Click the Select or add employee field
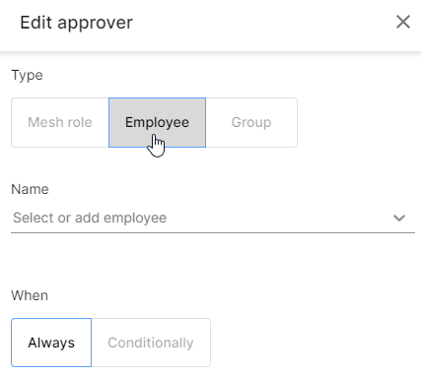Image resolution: width=421 pixels, height=376 pixels. pyautogui.click(x=213, y=218)
